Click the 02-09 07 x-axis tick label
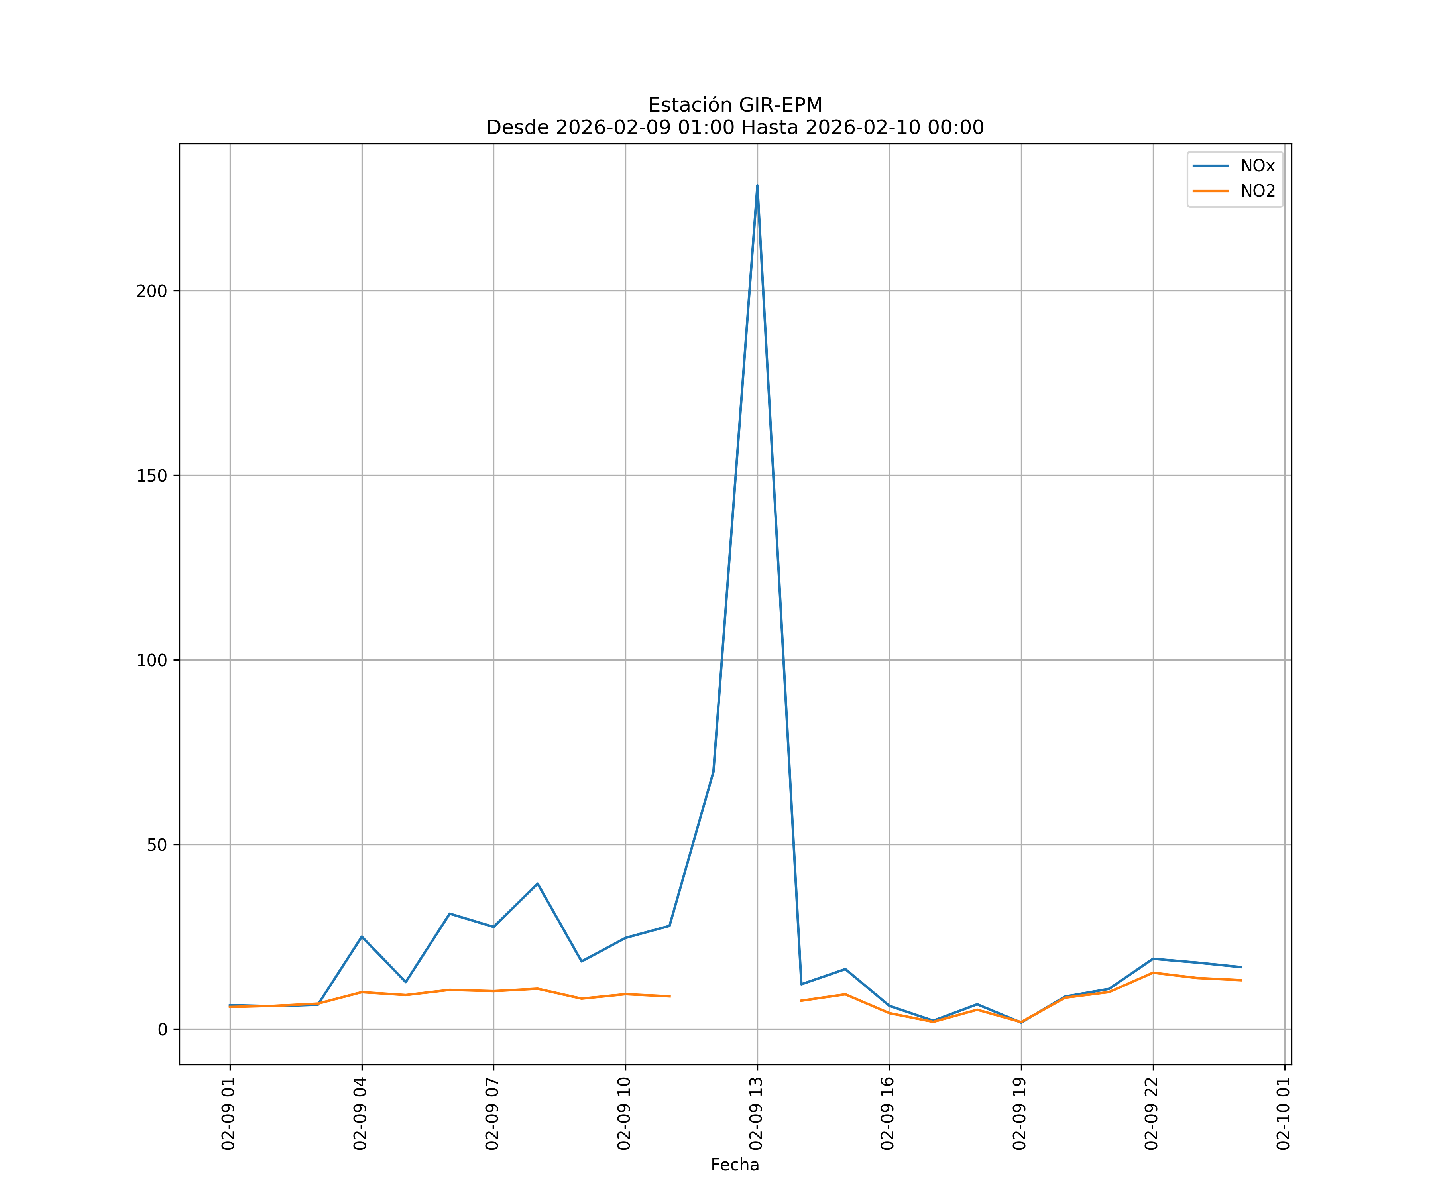Screen dimensions: 1435x1196 [x=492, y=1113]
